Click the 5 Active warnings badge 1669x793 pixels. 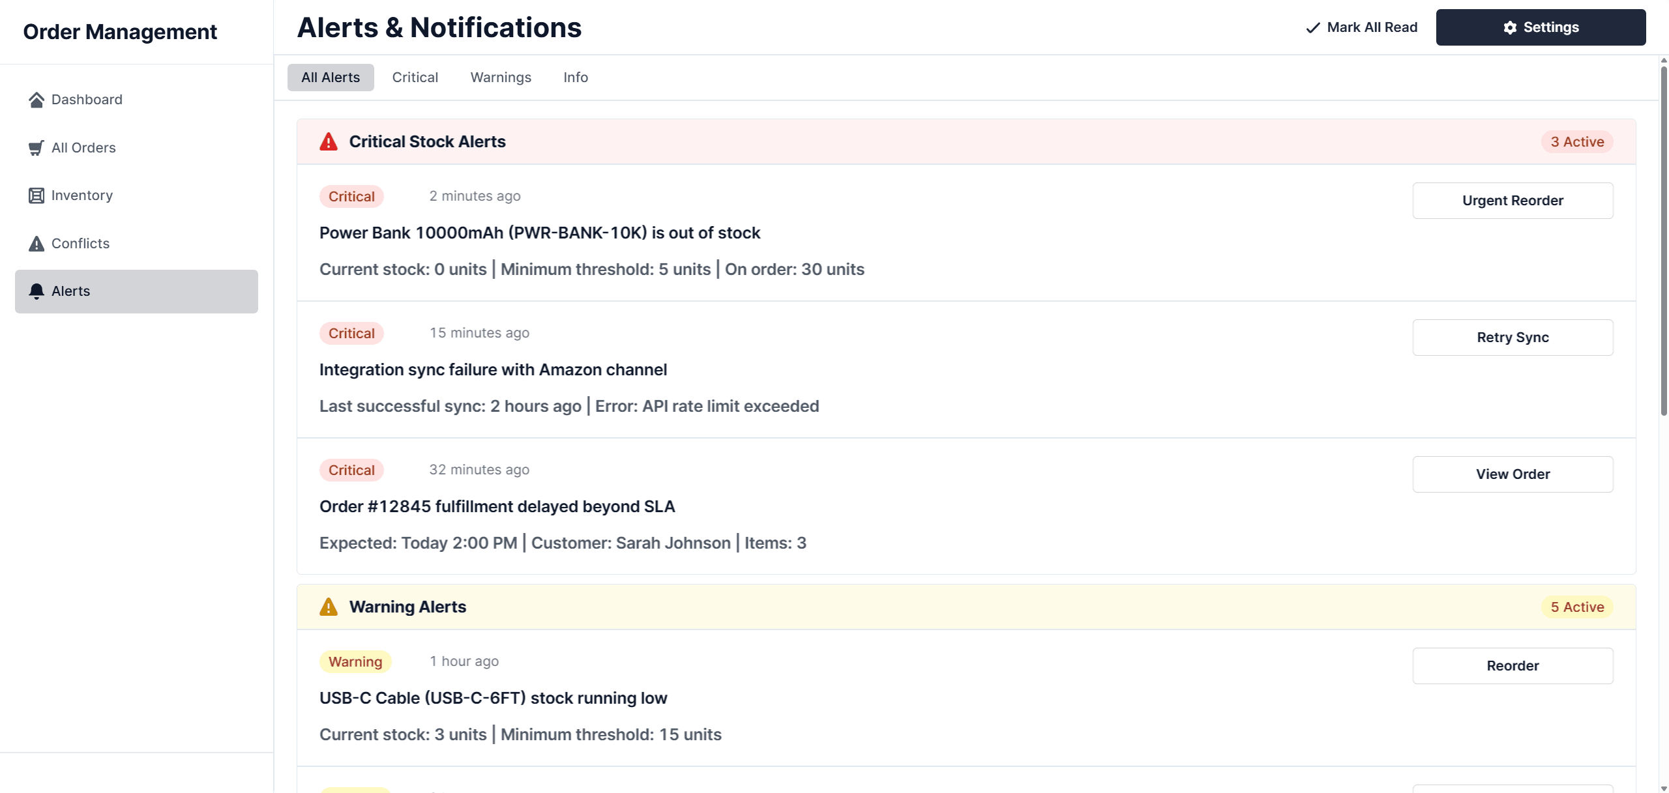1576,607
